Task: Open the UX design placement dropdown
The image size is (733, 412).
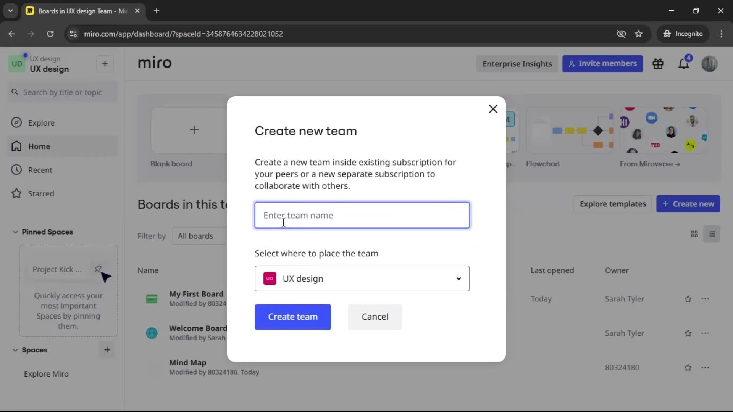Action: tap(362, 278)
